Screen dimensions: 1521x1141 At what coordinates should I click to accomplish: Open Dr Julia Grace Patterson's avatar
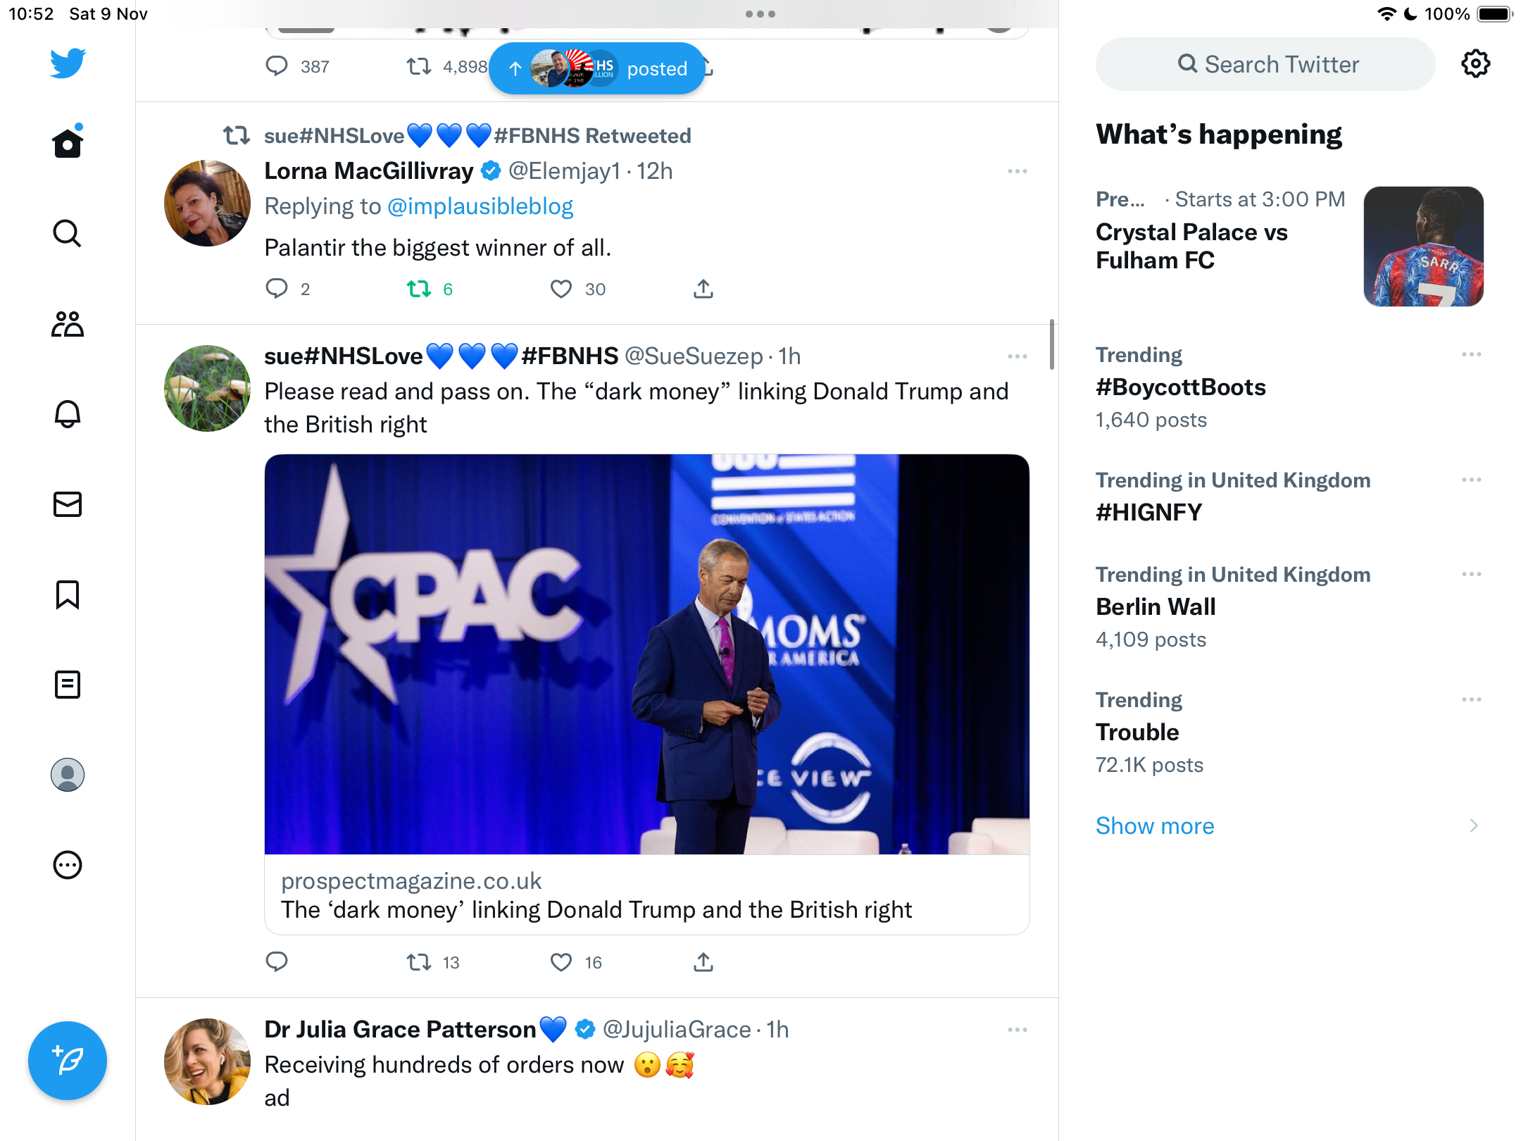coord(207,1061)
